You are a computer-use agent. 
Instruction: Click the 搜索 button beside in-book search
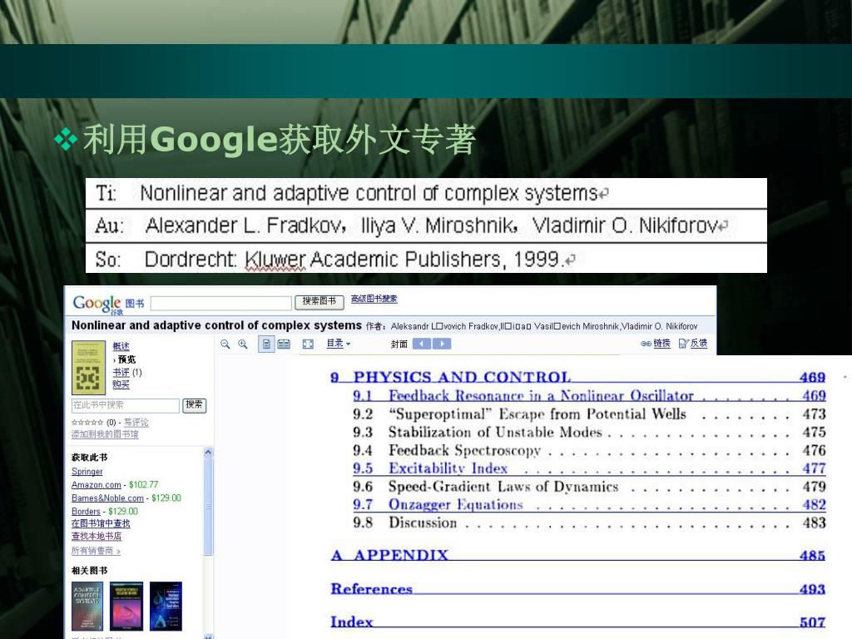(x=194, y=405)
